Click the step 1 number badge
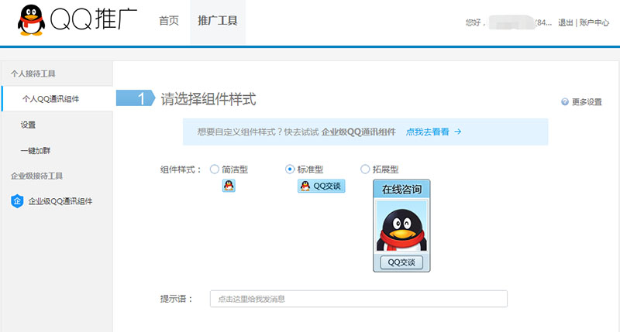Screen dimensions: 620x332 click(142, 98)
